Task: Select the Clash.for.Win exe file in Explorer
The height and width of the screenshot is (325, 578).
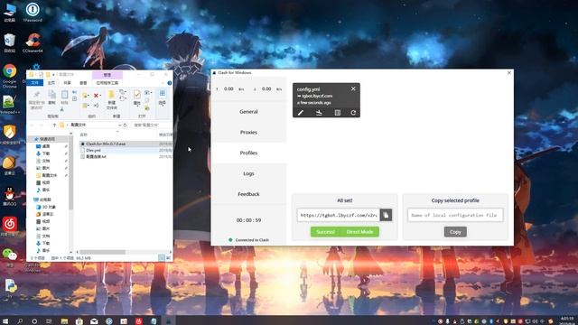Action: [106, 144]
